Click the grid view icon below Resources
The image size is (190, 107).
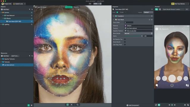pyautogui.click(x=32, y=105)
